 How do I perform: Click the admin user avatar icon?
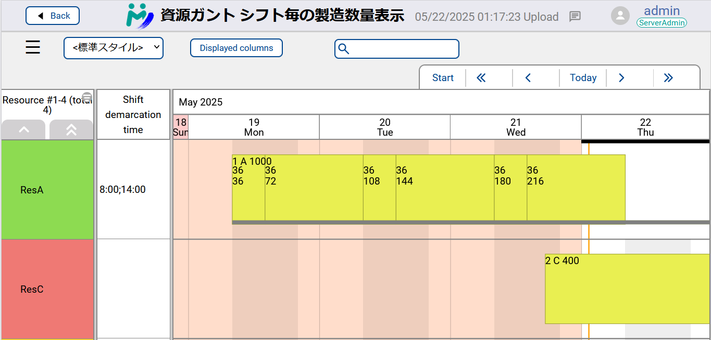coord(620,16)
